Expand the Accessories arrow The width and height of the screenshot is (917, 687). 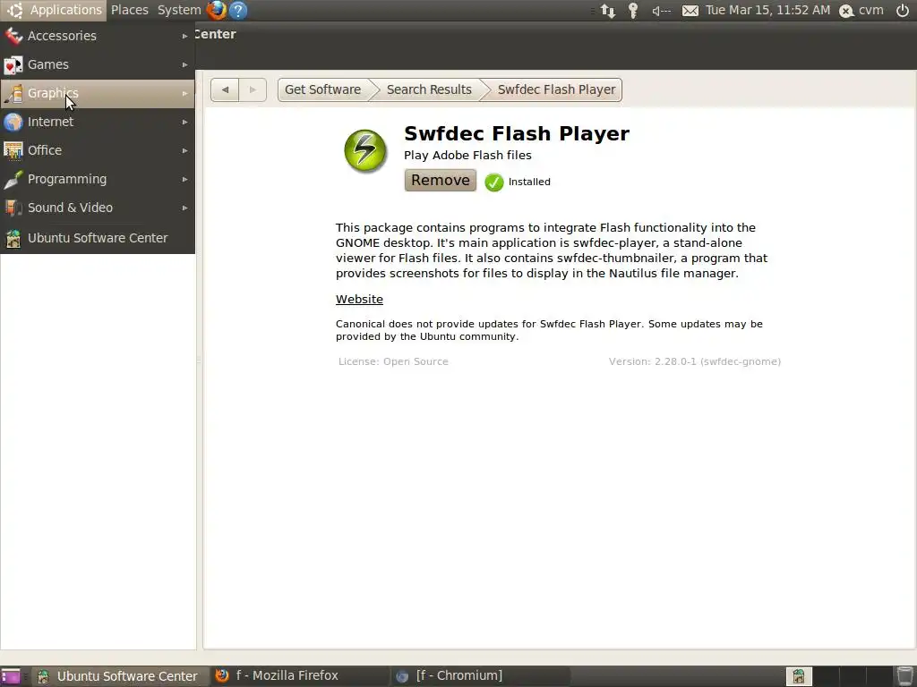(184, 36)
